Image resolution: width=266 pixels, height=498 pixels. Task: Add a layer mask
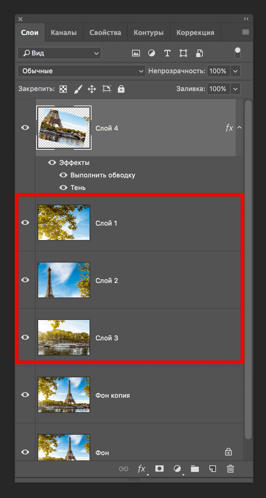(159, 469)
